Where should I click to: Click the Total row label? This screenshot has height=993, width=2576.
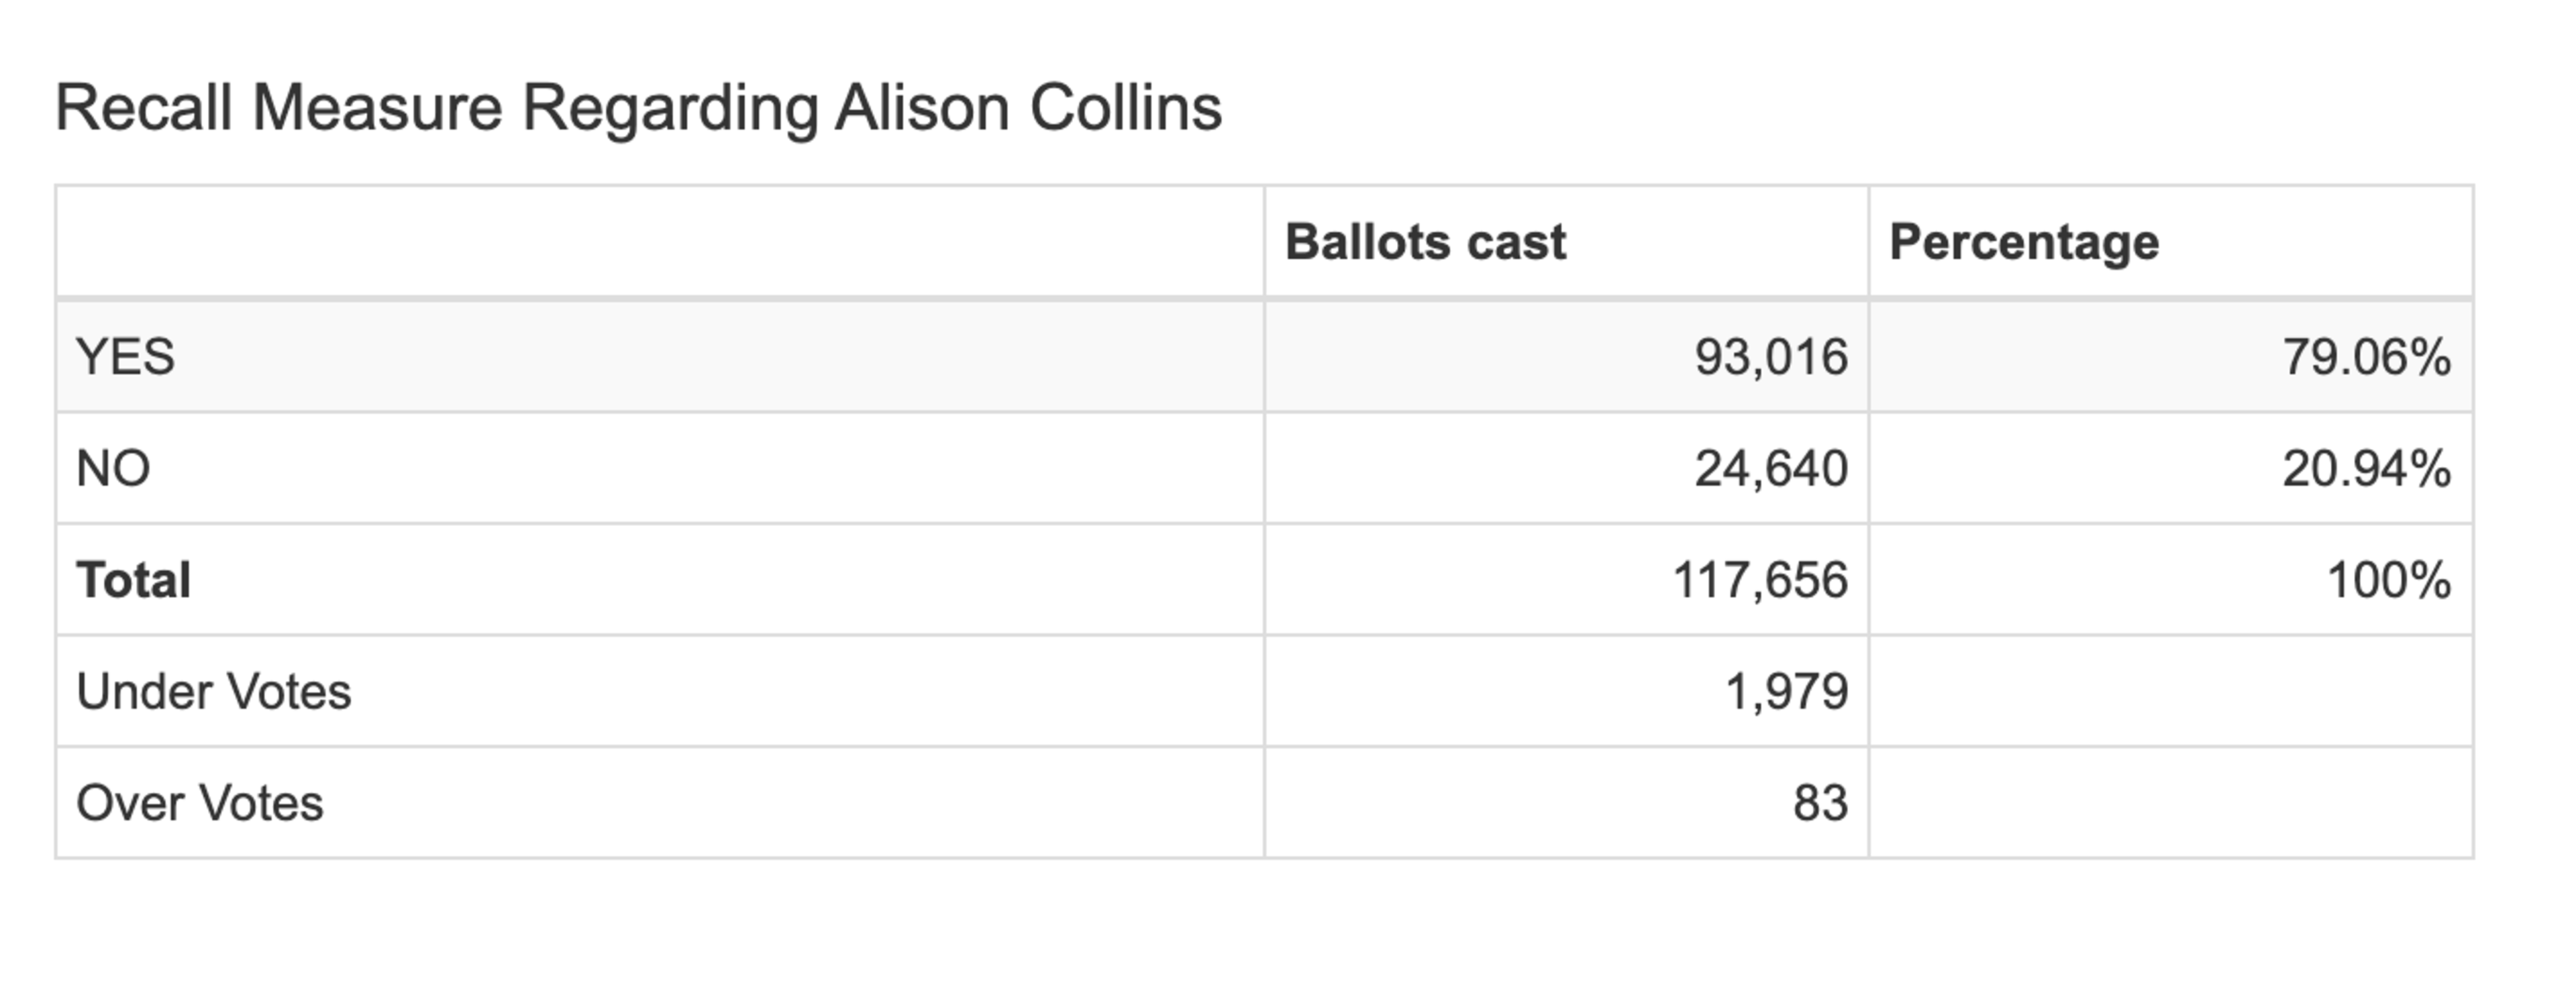tap(134, 580)
